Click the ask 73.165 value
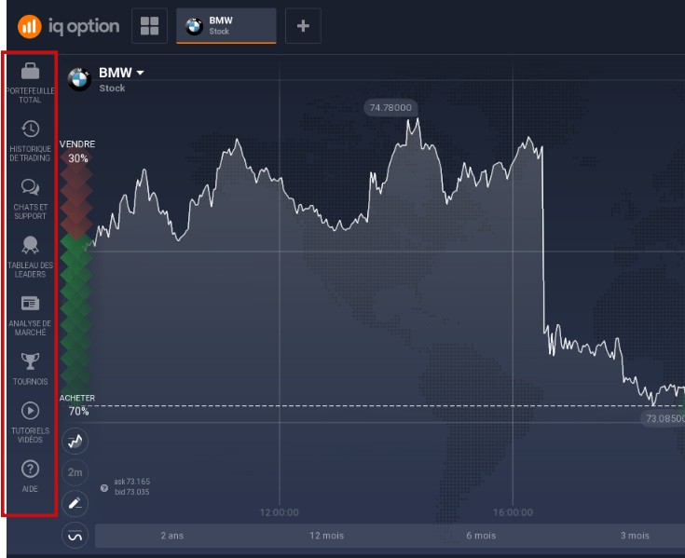The height and width of the screenshot is (558, 685). tap(132, 482)
